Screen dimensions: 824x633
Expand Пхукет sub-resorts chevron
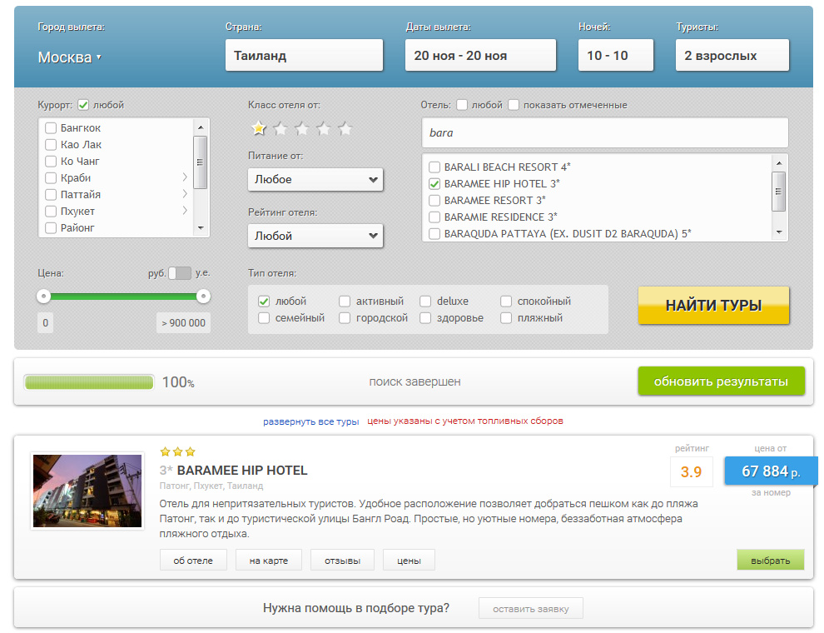(185, 211)
